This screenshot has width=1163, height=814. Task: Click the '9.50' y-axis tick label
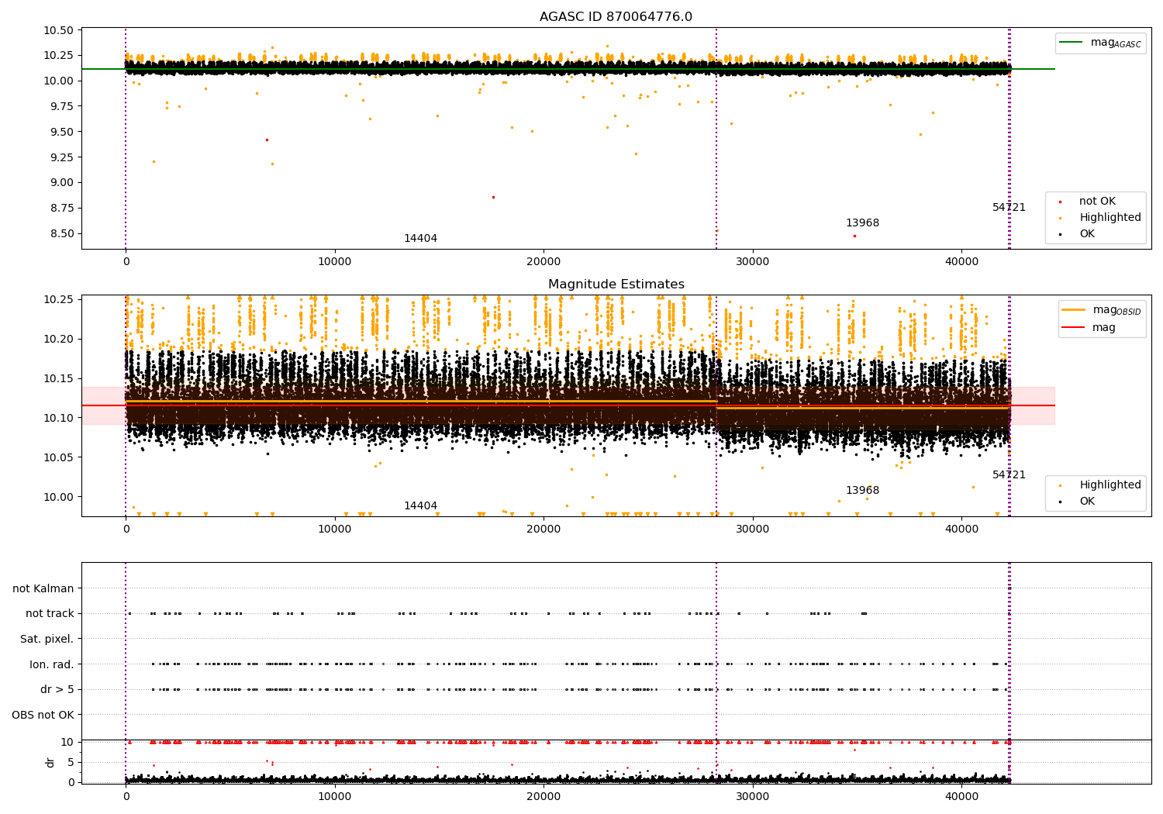[61, 132]
